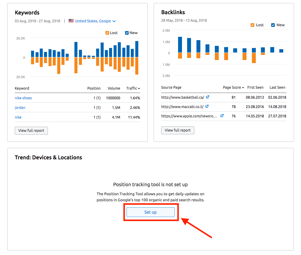Image resolution: width=301 pixels, height=255 pixels.
Task: Toggle New checkbox in Keywords chart
Action: [x=127, y=33]
